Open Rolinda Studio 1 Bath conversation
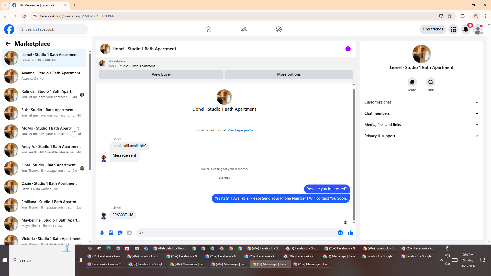491x276 pixels. tap(44, 94)
